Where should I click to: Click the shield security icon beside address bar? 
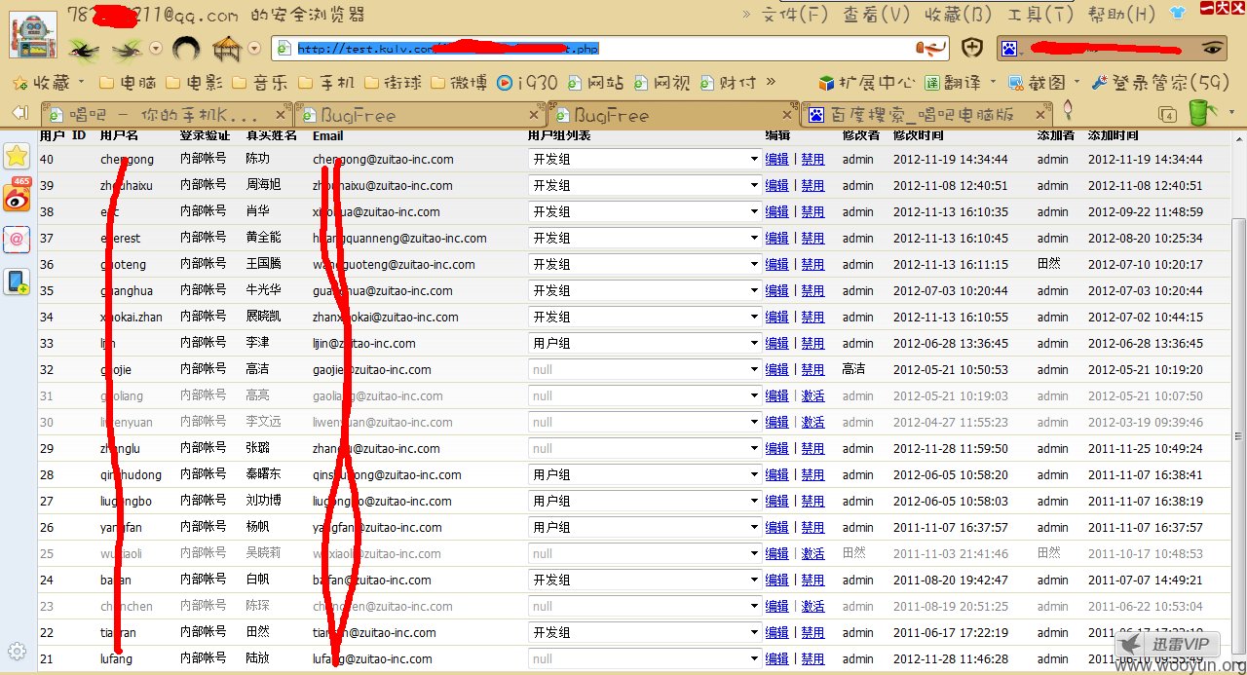coord(971,48)
